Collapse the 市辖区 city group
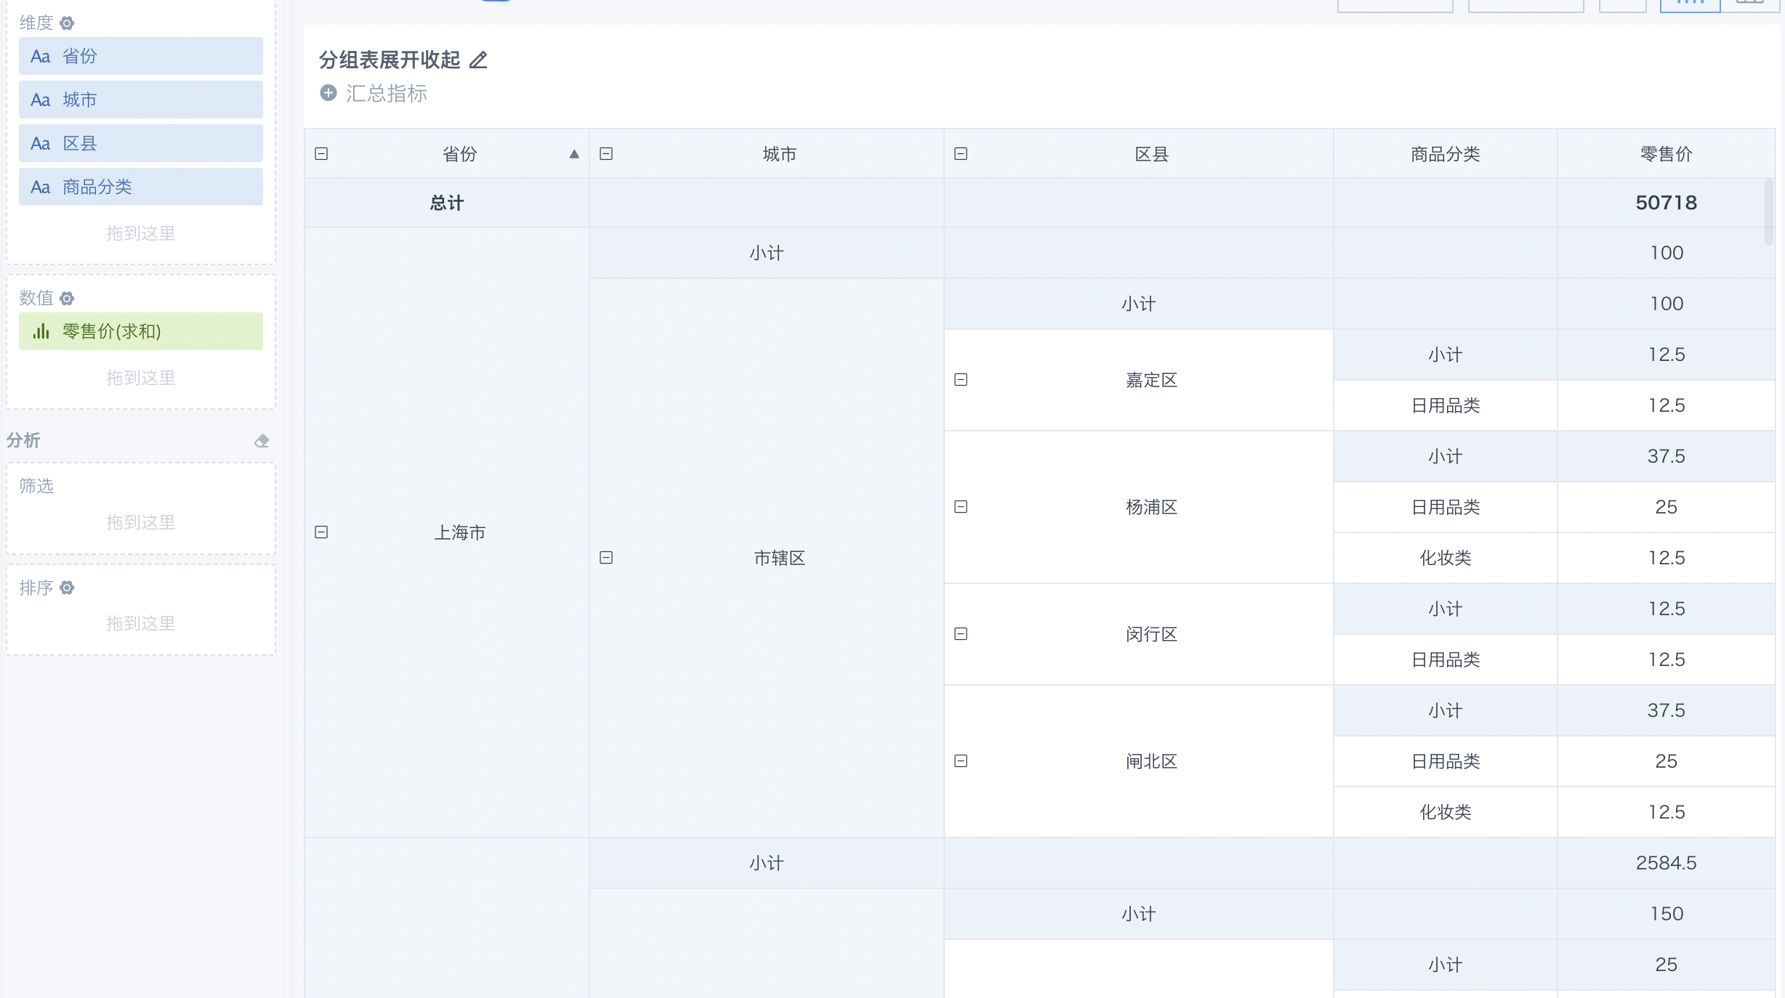The height and width of the screenshot is (998, 1785). point(606,558)
